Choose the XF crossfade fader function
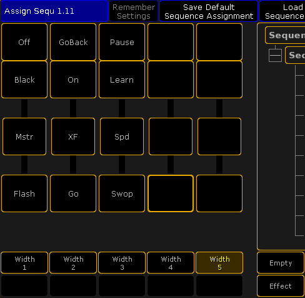Image resolution: width=305 pixels, height=298 pixels. point(73,136)
